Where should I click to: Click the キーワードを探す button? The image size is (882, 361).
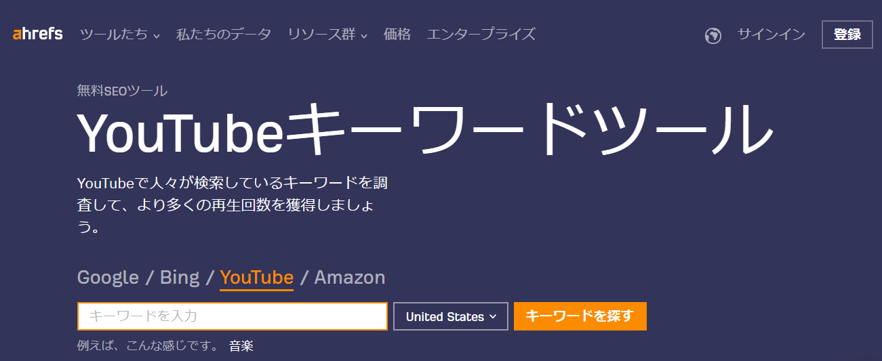point(580,316)
